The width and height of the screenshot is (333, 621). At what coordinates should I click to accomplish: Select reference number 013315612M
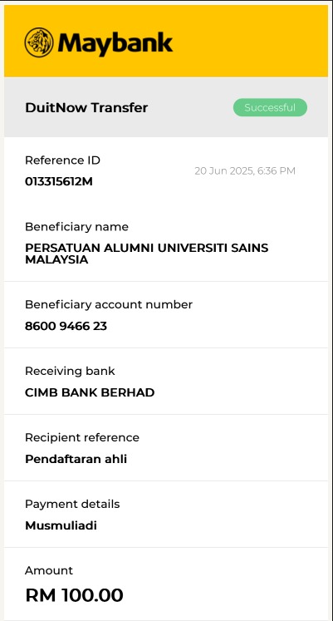59,181
